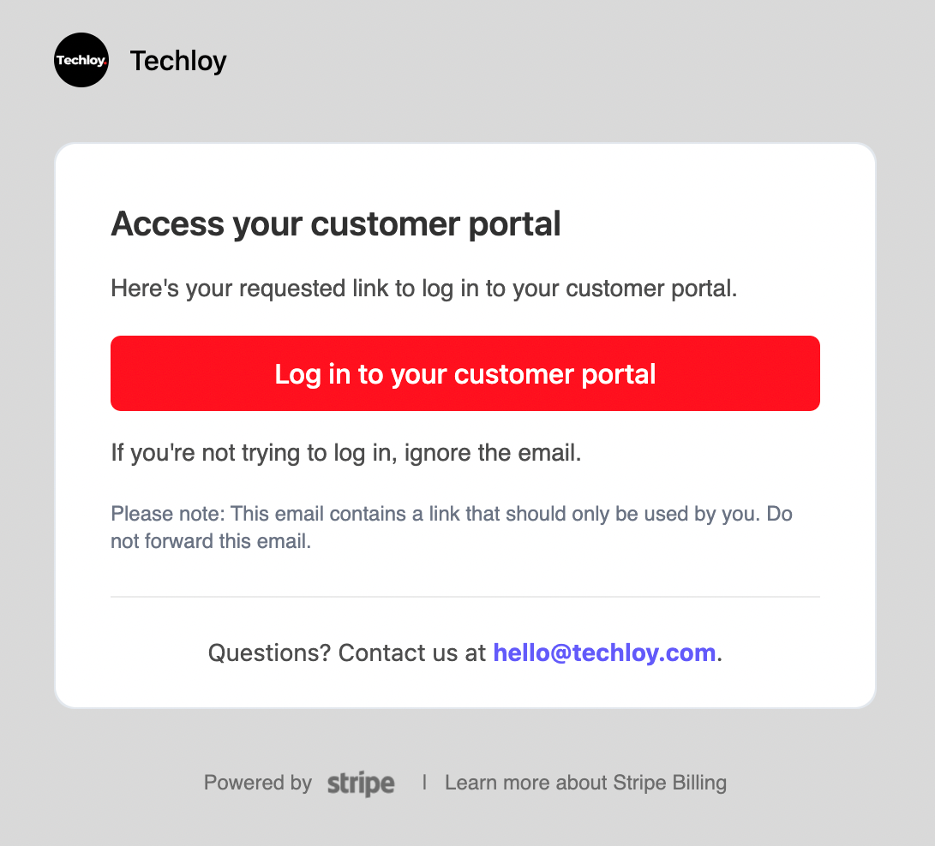Click "not forward this email." line

pyautogui.click(x=211, y=542)
